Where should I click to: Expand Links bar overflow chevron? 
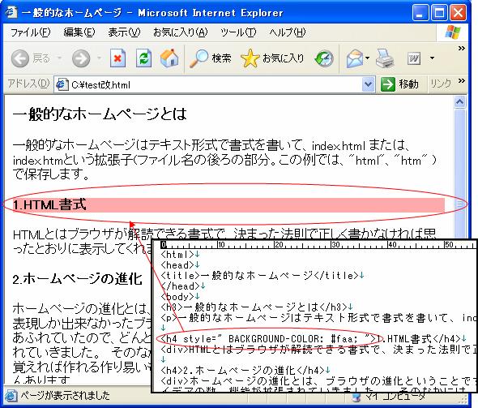coord(462,81)
